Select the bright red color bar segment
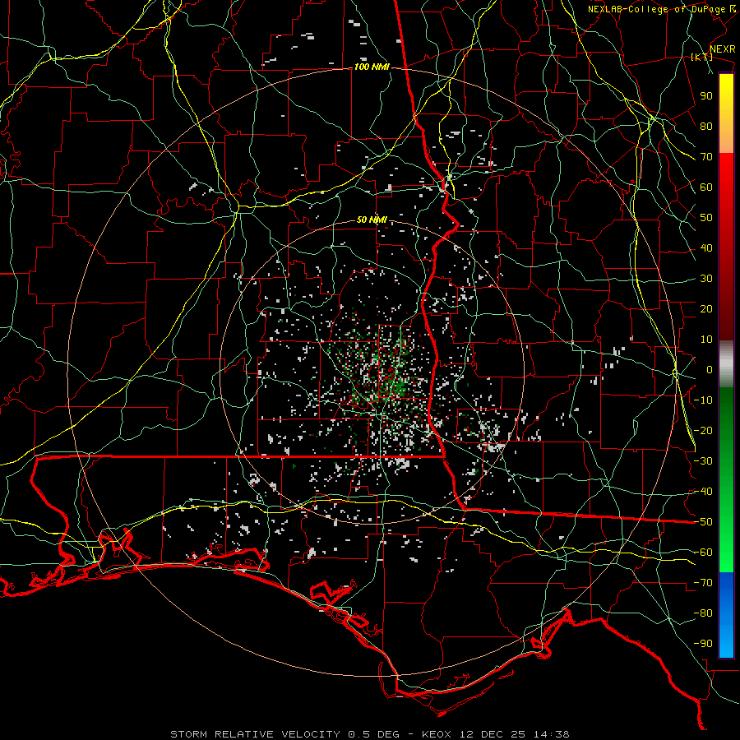This screenshot has height=740, width=740. [726, 173]
